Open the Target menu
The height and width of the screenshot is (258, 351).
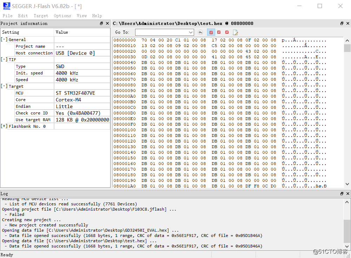point(41,16)
